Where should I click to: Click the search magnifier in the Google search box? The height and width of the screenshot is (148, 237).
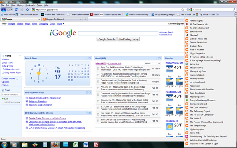pyautogui.click(x=234, y=10)
